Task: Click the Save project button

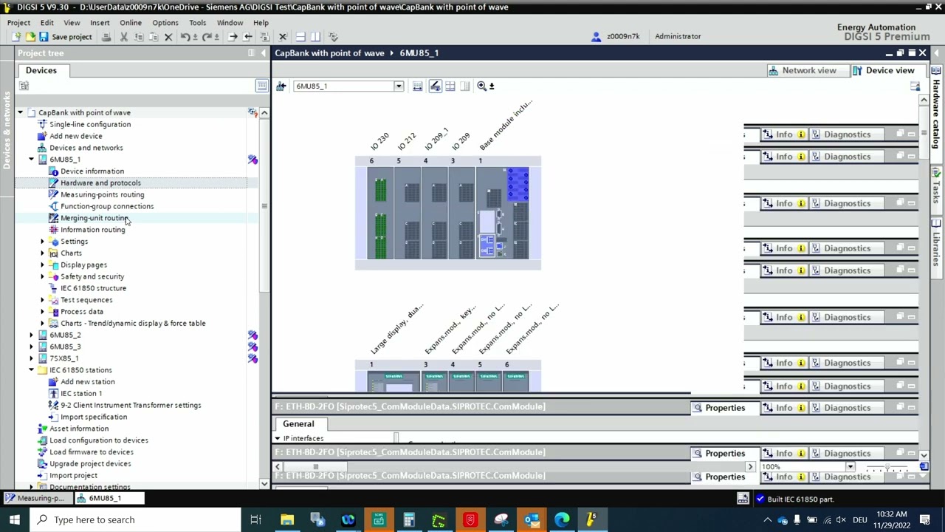Action: 66,36
